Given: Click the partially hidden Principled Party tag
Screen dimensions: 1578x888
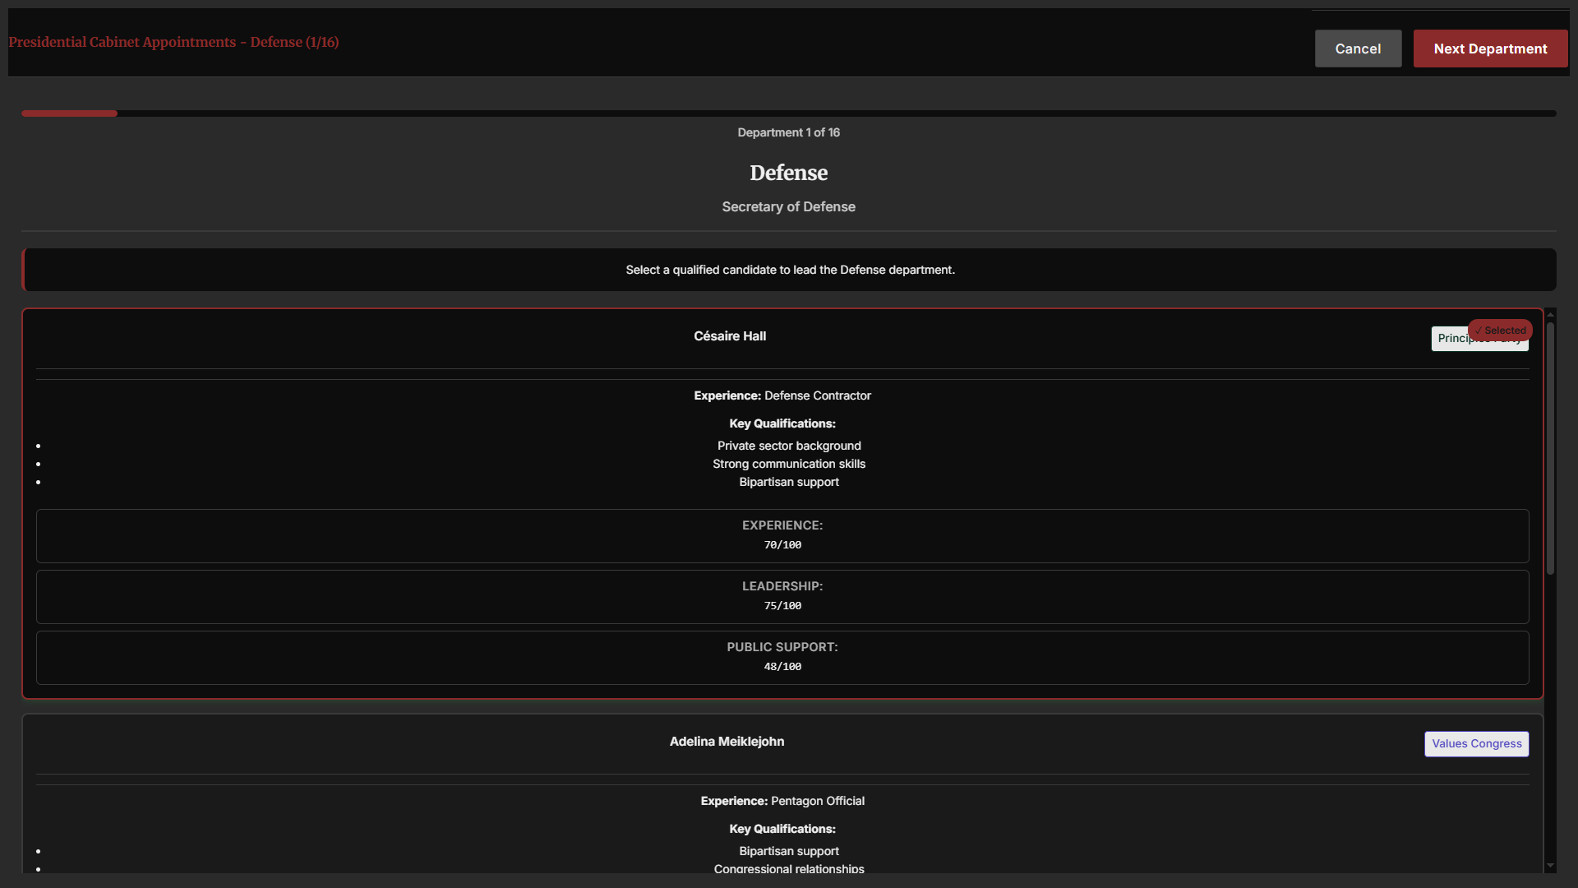Looking at the screenshot, I should point(1450,341).
